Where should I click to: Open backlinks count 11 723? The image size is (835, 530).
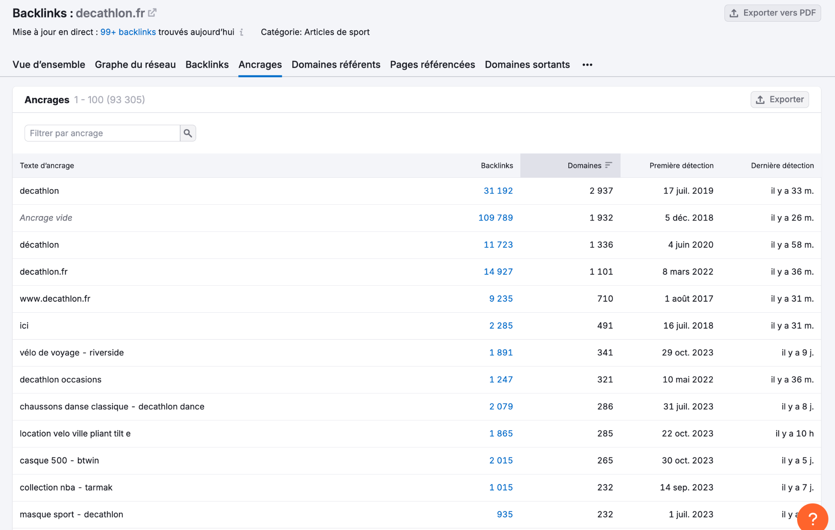498,245
